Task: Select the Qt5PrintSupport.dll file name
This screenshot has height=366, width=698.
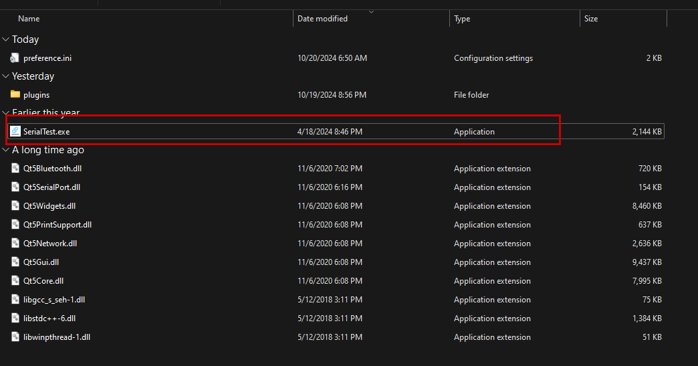Action: (x=57, y=225)
